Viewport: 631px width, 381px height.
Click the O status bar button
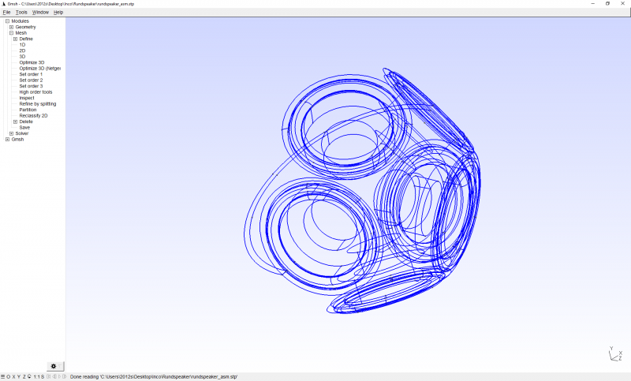pyautogui.click(x=9, y=377)
